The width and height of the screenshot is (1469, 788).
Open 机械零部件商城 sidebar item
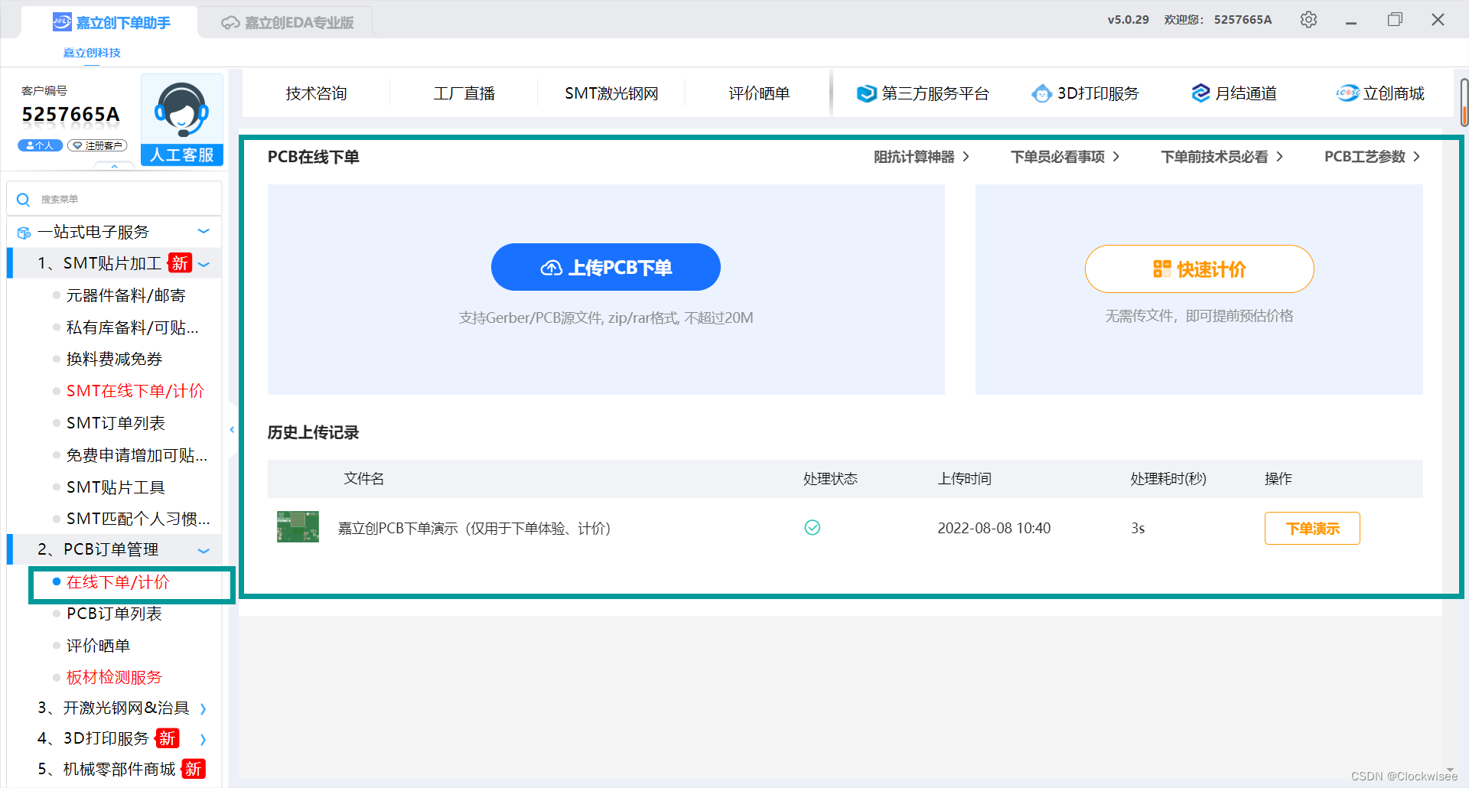click(x=120, y=769)
